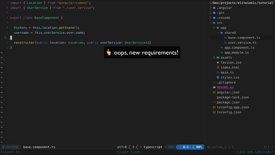Open main.ts in the file tree
This screenshot has height=155, width=275.
(227, 72)
